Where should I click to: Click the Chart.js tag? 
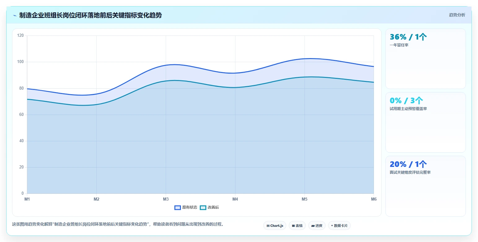pyautogui.click(x=275, y=226)
